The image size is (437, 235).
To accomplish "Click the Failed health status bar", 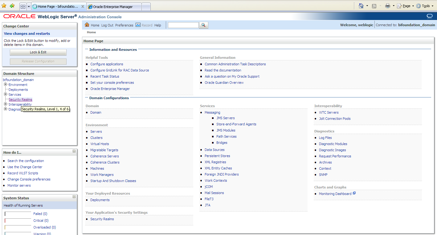I will click(x=18, y=214).
